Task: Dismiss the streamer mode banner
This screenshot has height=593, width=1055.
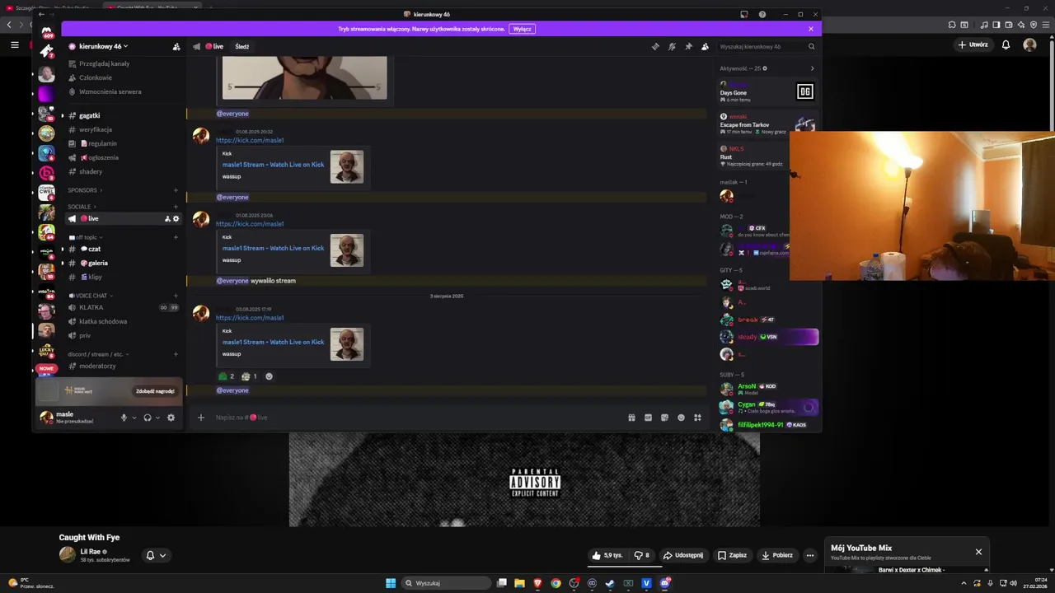Action: pos(811,29)
